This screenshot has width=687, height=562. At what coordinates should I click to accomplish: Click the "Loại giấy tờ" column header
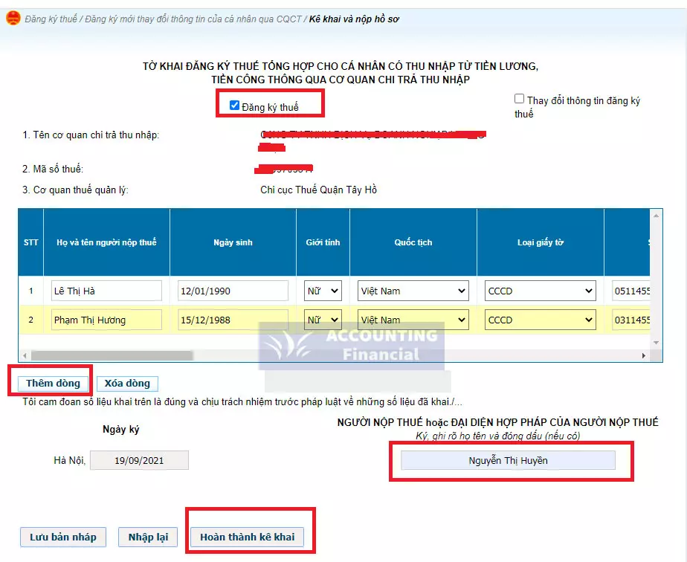[541, 242]
